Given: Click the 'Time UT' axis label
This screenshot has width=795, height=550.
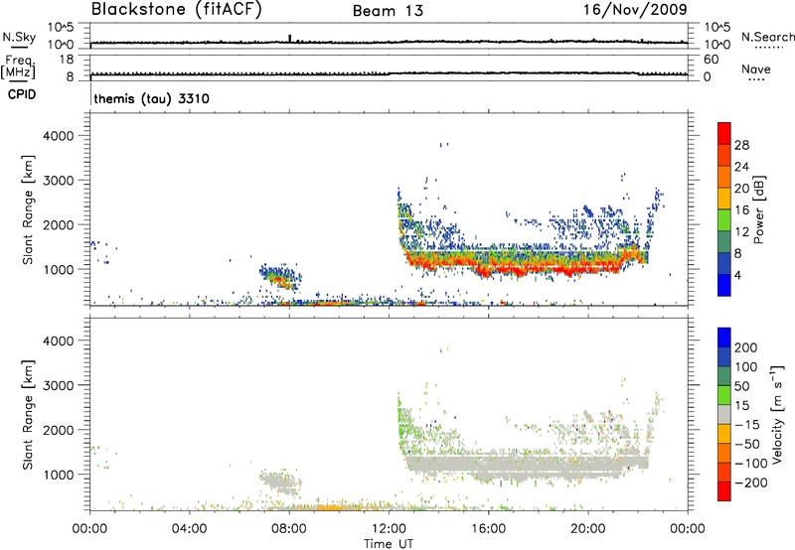Looking at the screenshot, I should point(389,544).
